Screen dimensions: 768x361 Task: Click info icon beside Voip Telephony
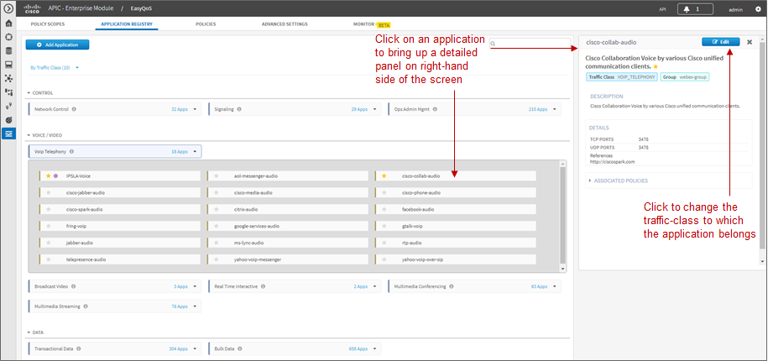71,152
